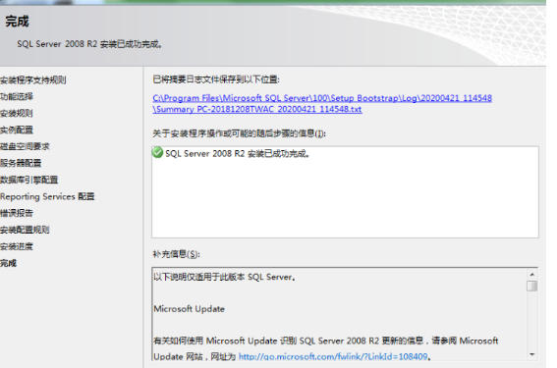The image size is (557, 368).
Task: Click the success message in results box
Action: click(238, 154)
